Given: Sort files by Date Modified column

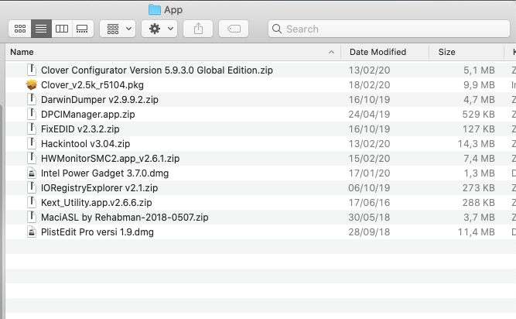Looking at the screenshot, I should (378, 52).
